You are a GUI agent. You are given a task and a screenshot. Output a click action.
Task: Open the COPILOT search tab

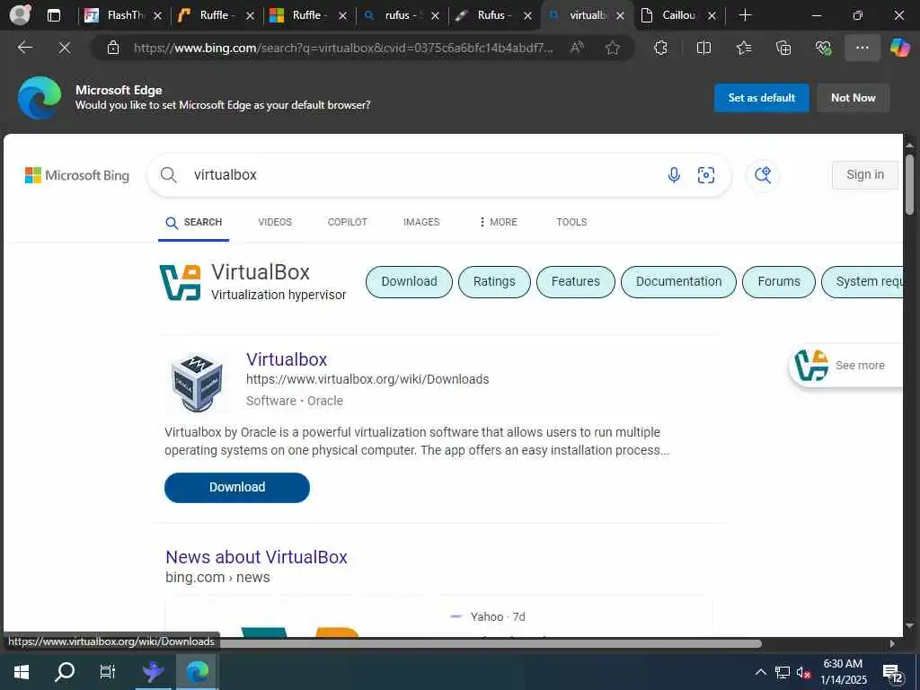(x=348, y=222)
